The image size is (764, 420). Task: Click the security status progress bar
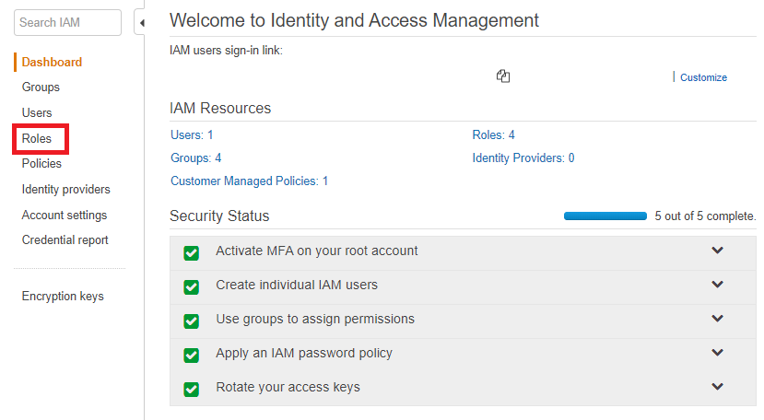tap(605, 216)
